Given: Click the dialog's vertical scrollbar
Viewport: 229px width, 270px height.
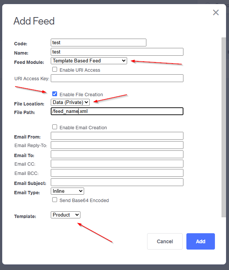Looking at the screenshot, I should point(223,126).
